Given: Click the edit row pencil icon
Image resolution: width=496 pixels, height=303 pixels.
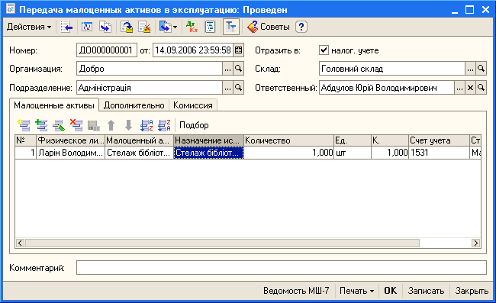Looking at the screenshot, I should pos(59,125).
